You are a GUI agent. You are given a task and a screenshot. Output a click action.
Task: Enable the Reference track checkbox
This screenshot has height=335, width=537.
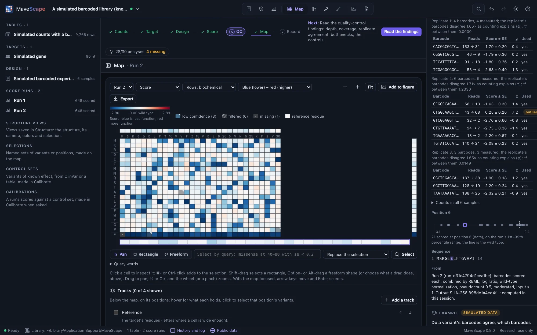click(x=116, y=312)
